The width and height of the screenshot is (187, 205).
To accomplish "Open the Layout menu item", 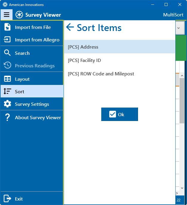I will [32, 79].
